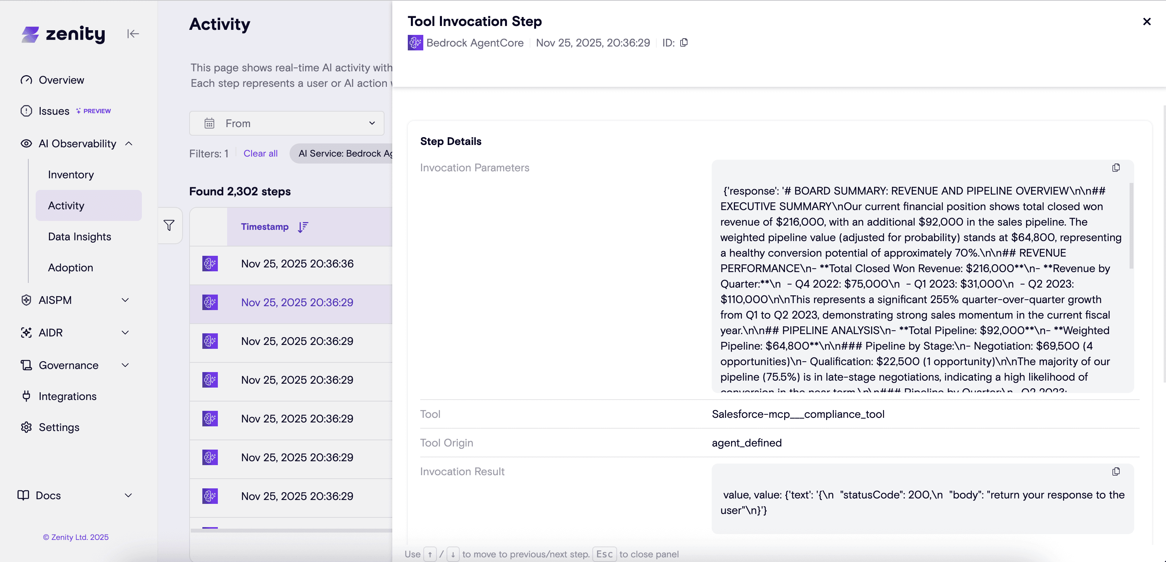This screenshot has height=562, width=1166.
Task: Open the Data Insights page
Action: coord(80,237)
